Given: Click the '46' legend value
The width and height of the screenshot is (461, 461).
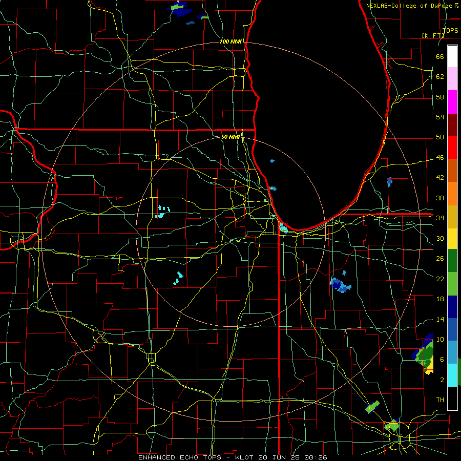Looking at the screenshot, I should click(x=440, y=158).
